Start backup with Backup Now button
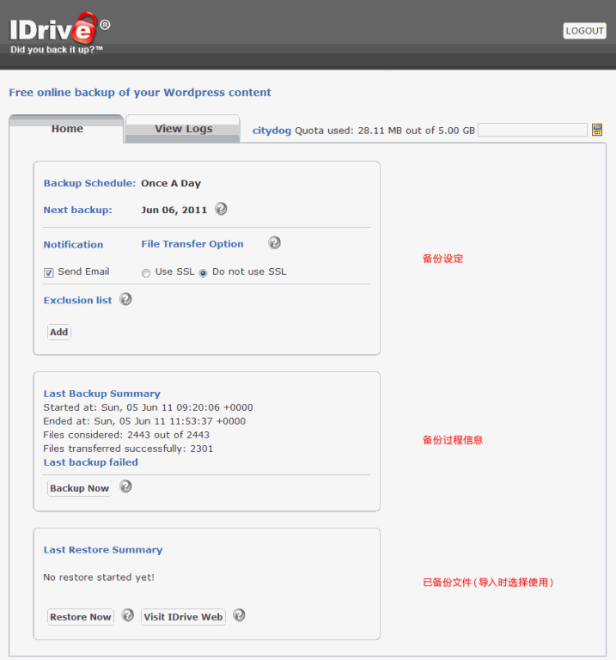Screen dimensions: 616x660 tap(79, 488)
